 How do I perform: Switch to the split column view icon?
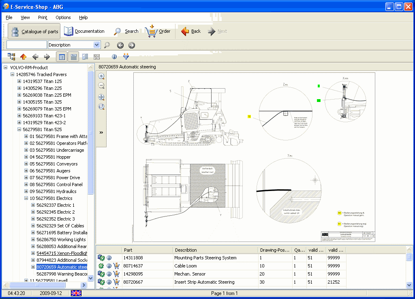click(x=85, y=57)
